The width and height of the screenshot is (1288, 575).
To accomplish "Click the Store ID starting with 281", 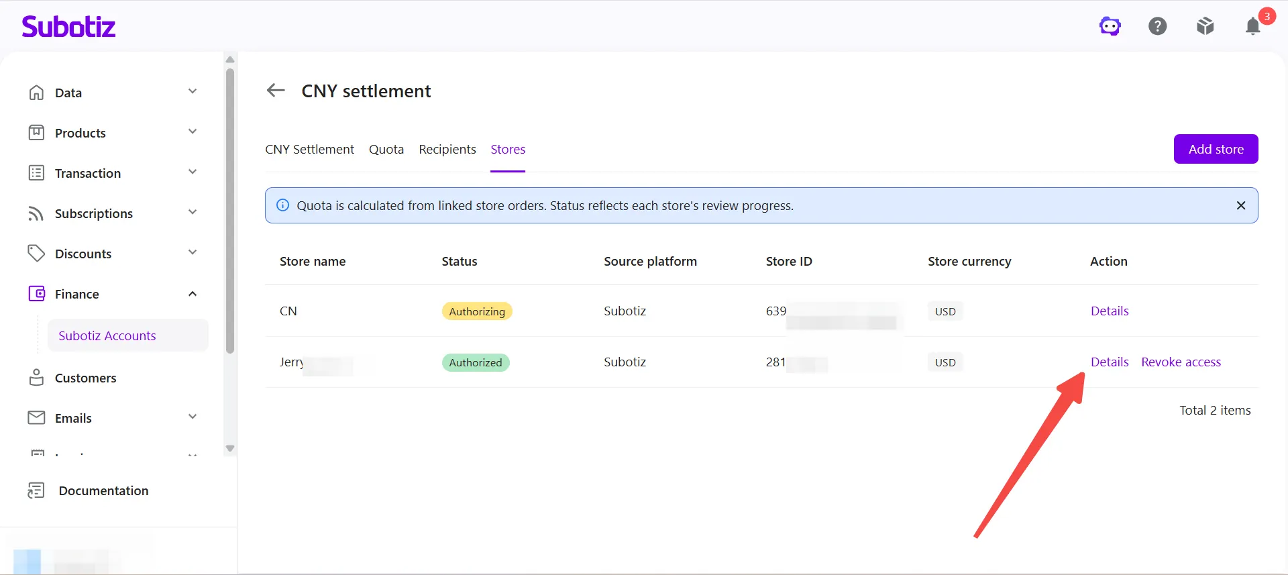I will [x=775, y=362].
